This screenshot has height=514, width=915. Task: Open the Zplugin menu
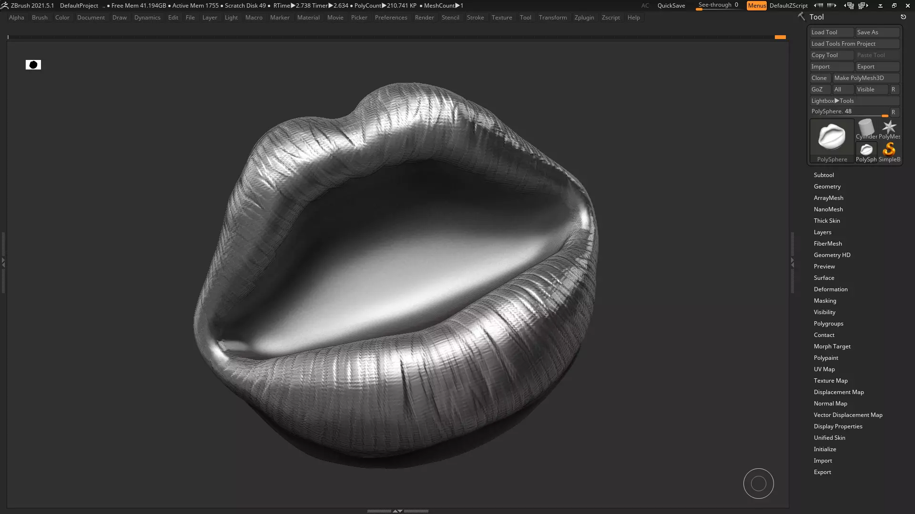coord(584,18)
